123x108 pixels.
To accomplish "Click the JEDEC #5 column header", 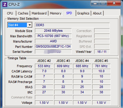I will point(101,61).
